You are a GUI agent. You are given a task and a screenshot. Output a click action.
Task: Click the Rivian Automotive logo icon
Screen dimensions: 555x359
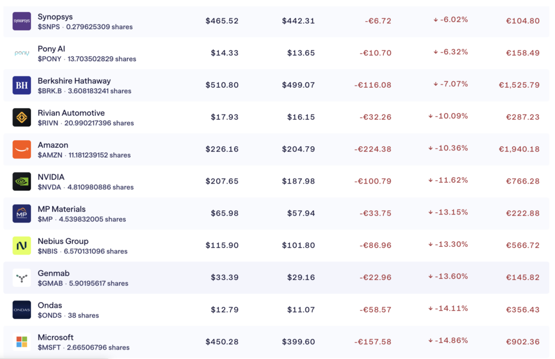coord(22,118)
